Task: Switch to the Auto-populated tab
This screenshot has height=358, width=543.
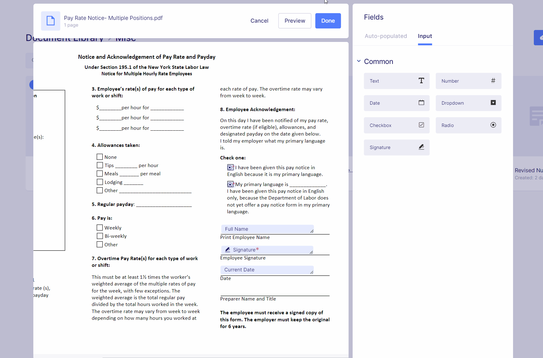Action: 386,36
